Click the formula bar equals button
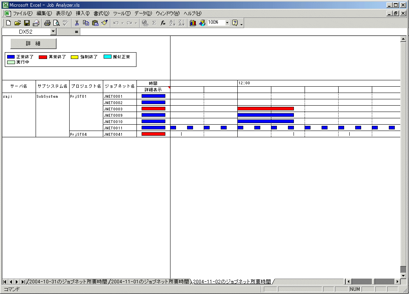Image resolution: width=409 pixels, height=294 pixels. 76,32
